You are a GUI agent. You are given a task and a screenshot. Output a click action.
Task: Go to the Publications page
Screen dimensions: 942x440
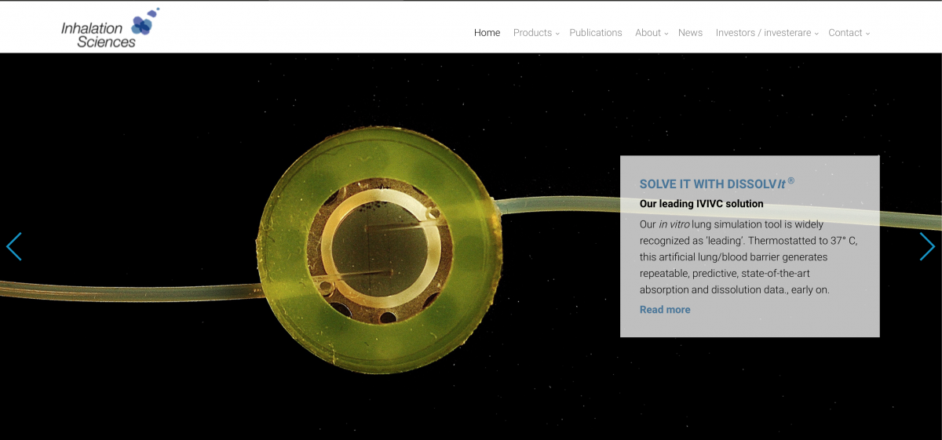pos(595,33)
